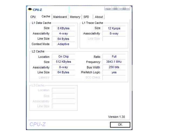Click the empty L3 Cache Size field
Viewport: 173px width, 139px height.
coord(64,96)
